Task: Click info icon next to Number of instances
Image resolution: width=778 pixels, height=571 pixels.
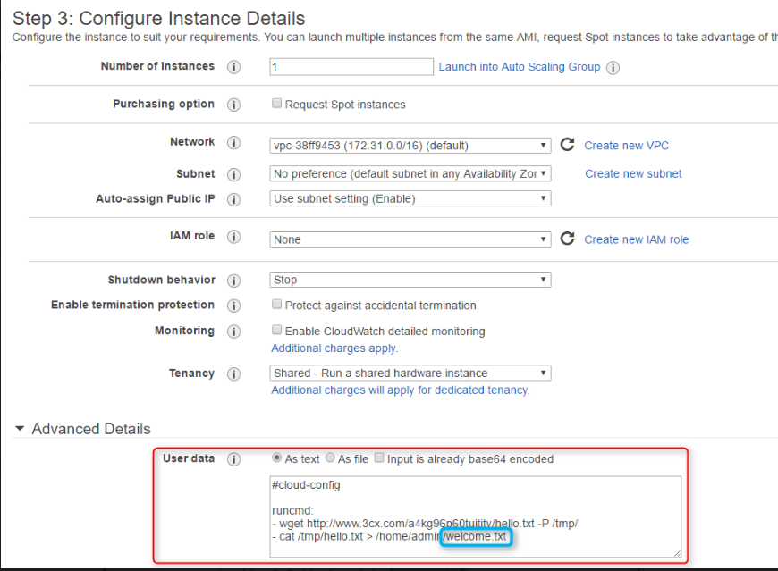Action: (x=234, y=67)
